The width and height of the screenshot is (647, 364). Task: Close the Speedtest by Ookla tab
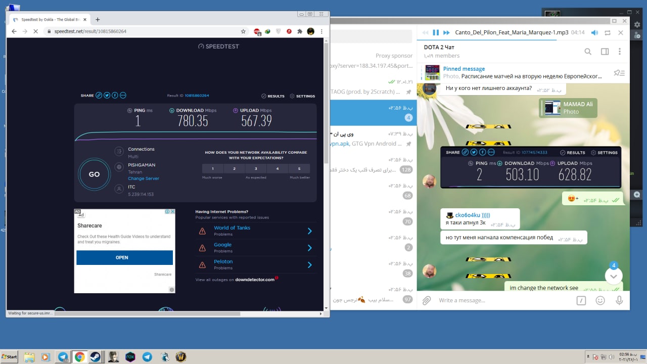(84, 20)
